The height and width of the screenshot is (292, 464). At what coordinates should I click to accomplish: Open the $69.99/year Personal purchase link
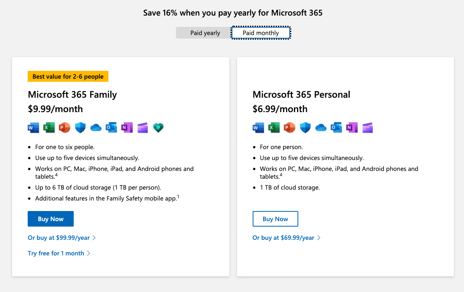(287, 237)
